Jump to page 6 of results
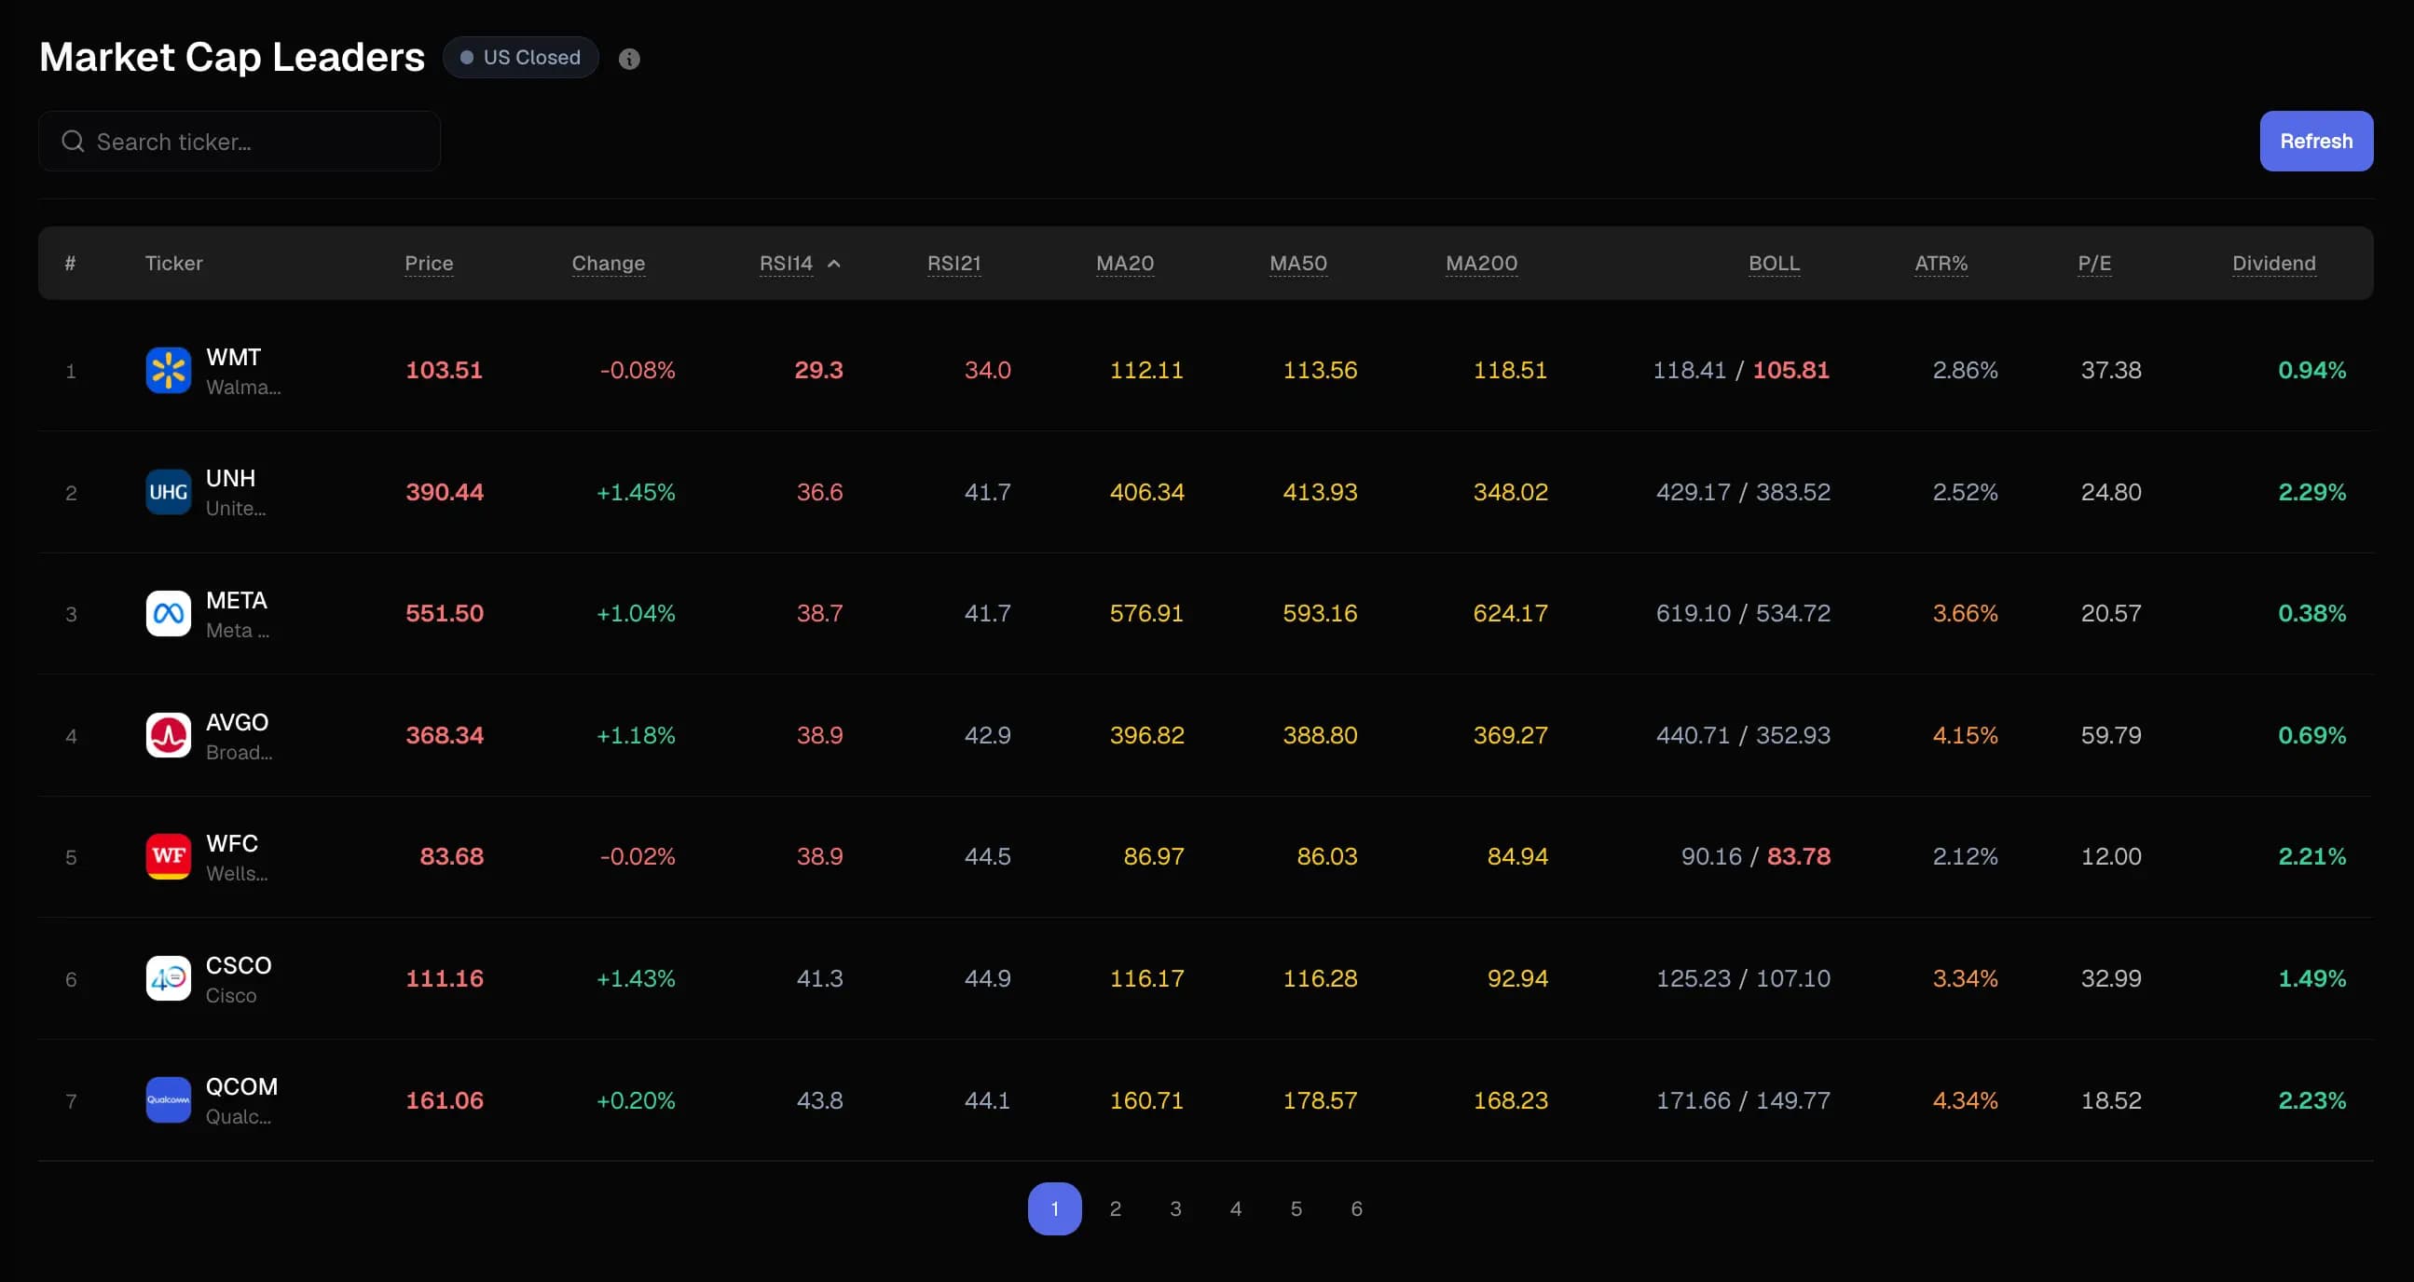Image resolution: width=2414 pixels, height=1282 pixels. click(x=1356, y=1208)
